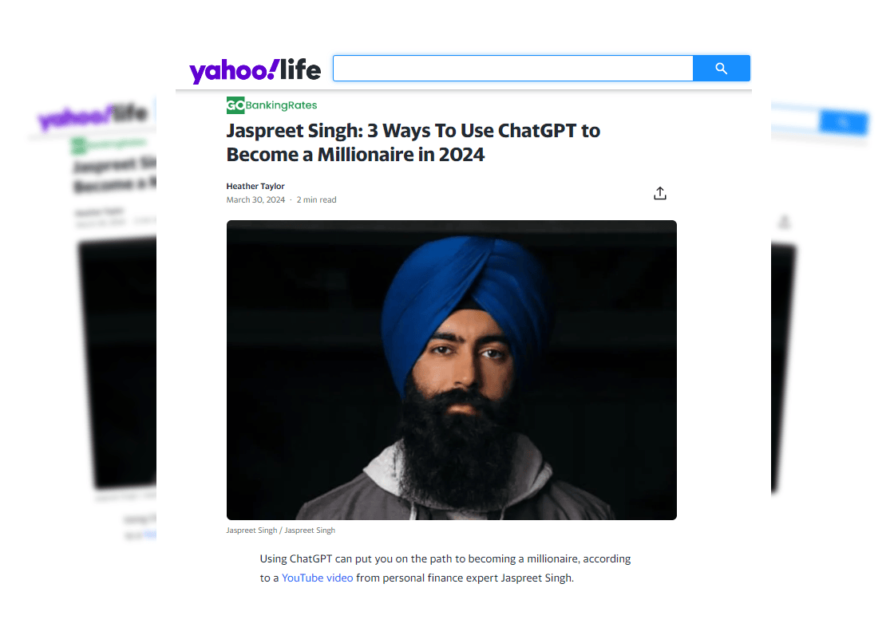
Task: Click the blurred headline text on left
Action: [115, 174]
